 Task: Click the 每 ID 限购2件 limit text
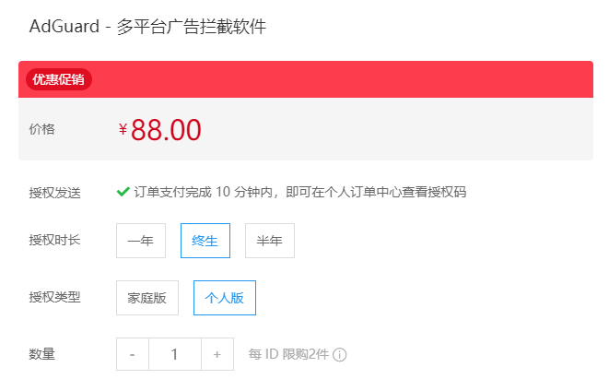click(288, 354)
